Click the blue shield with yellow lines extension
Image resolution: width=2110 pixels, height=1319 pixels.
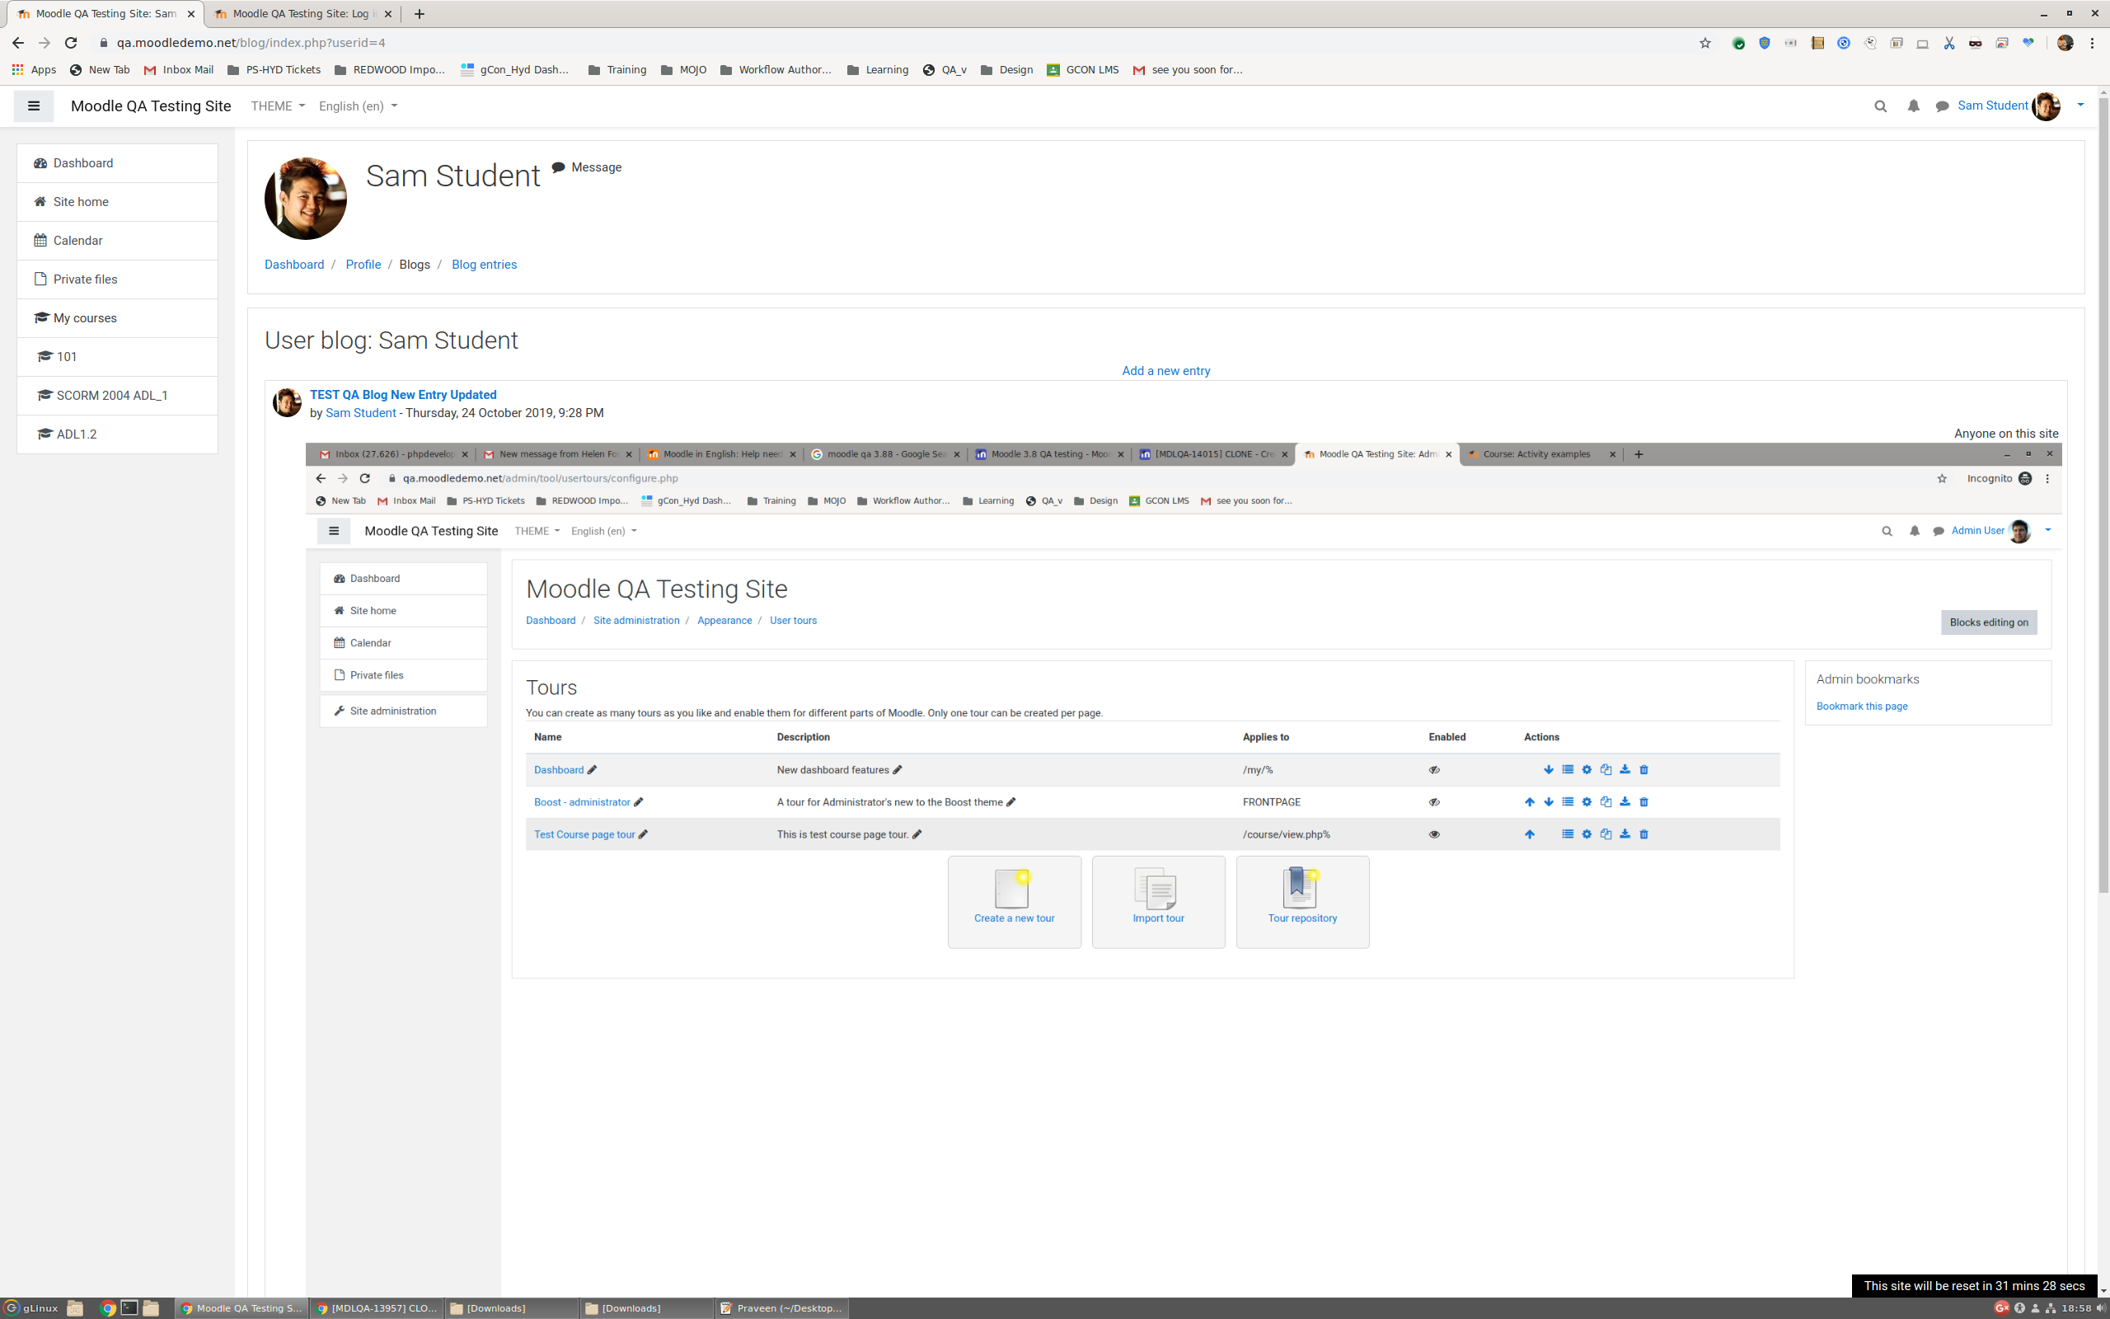coord(1764,43)
